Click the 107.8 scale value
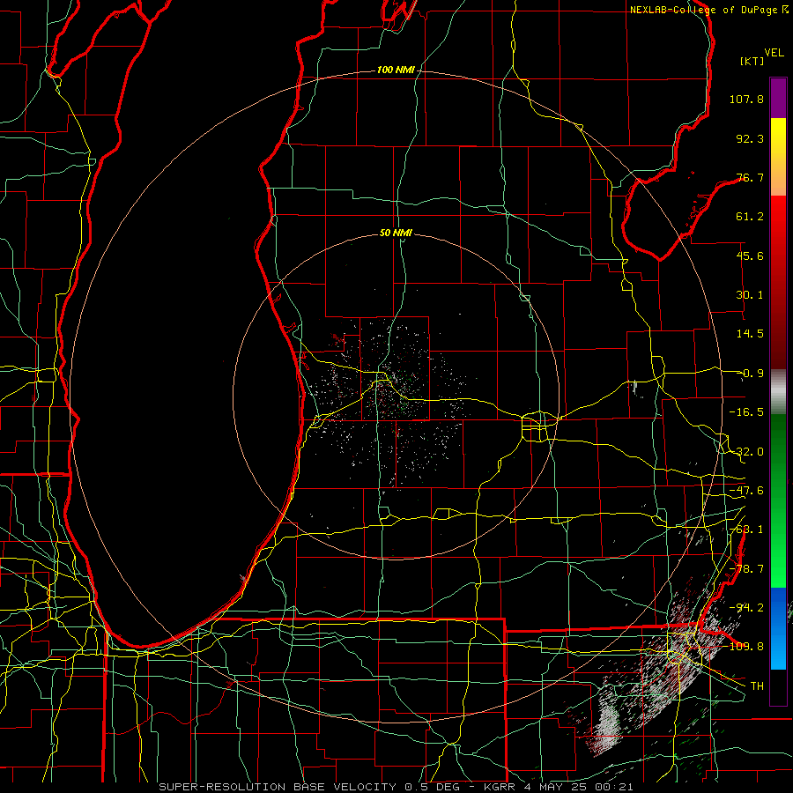This screenshot has width=793, height=793. (746, 99)
